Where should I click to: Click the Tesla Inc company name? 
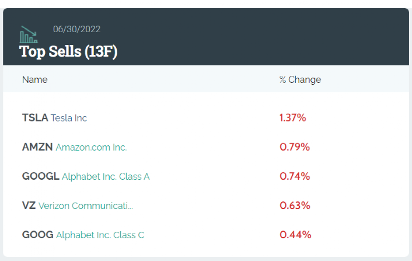(x=69, y=118)
